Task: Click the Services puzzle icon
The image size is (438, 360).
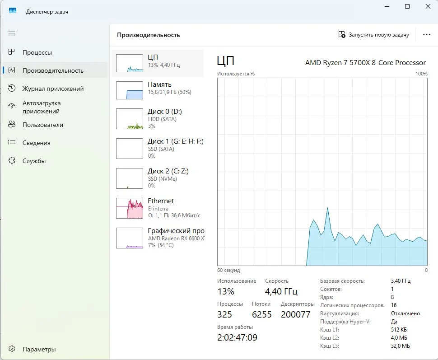Action: click(x=12, y=160)
